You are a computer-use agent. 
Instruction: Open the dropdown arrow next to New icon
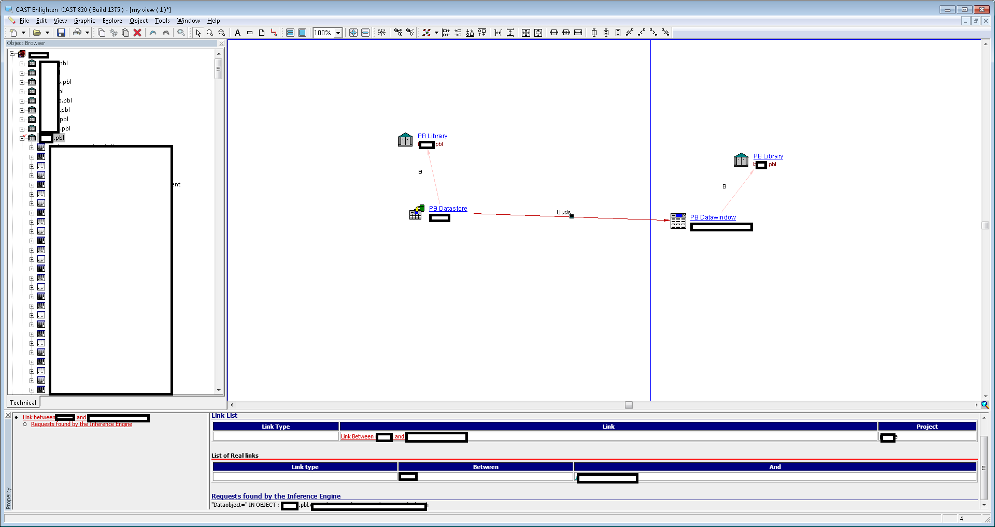click(x=23, y=33)
